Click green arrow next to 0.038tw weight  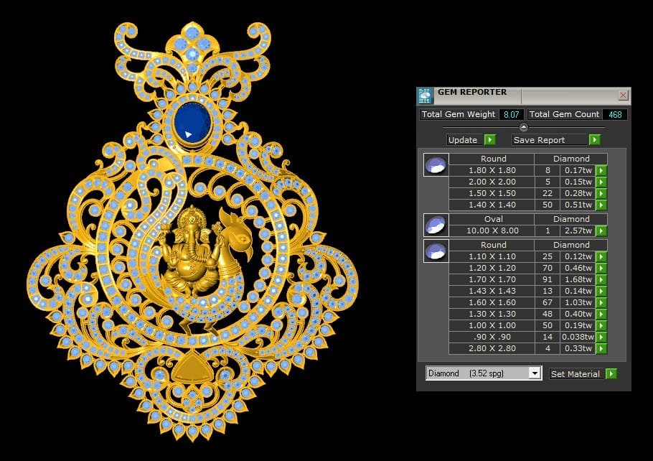click(601, 337)
